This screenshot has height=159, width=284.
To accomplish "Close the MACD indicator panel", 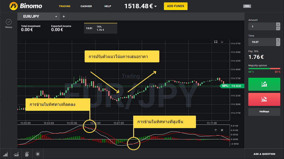I will click(x=222, y=130).
